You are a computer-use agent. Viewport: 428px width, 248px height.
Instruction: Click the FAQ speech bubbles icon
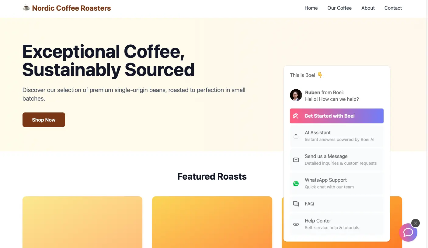coord(296,204)
